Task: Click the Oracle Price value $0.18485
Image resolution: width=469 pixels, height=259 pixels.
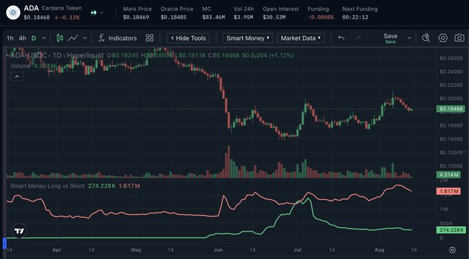Action: coord(174,17)
